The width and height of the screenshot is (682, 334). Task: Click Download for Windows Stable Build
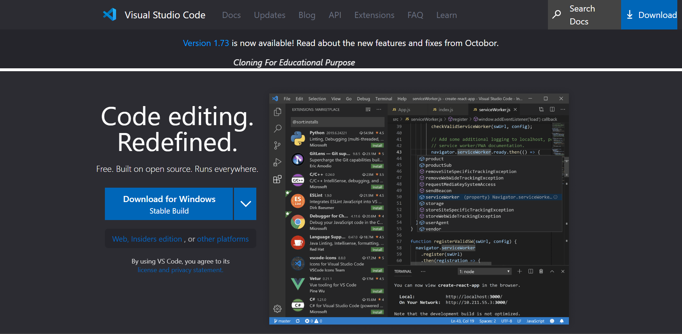point(169,204)
